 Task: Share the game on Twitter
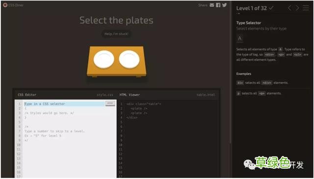point(225,5)
